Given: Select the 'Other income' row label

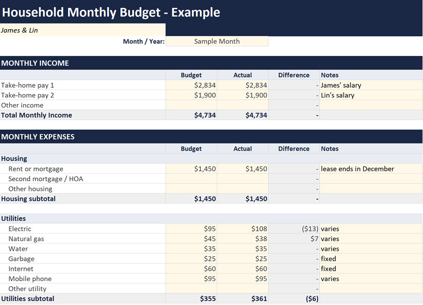Looking at the screenshot, I should click(22, 105).
